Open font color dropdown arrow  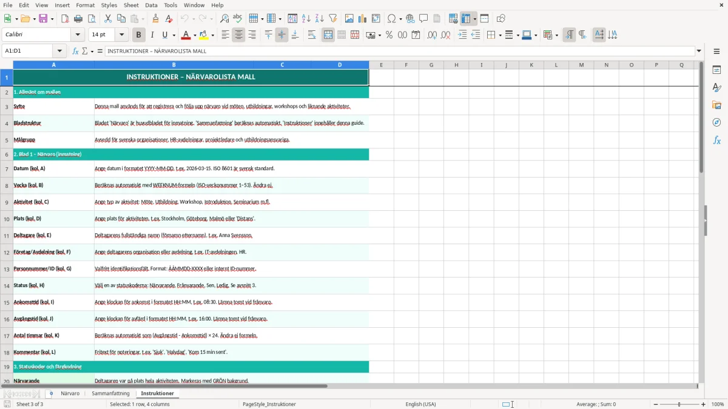[195, 35]
